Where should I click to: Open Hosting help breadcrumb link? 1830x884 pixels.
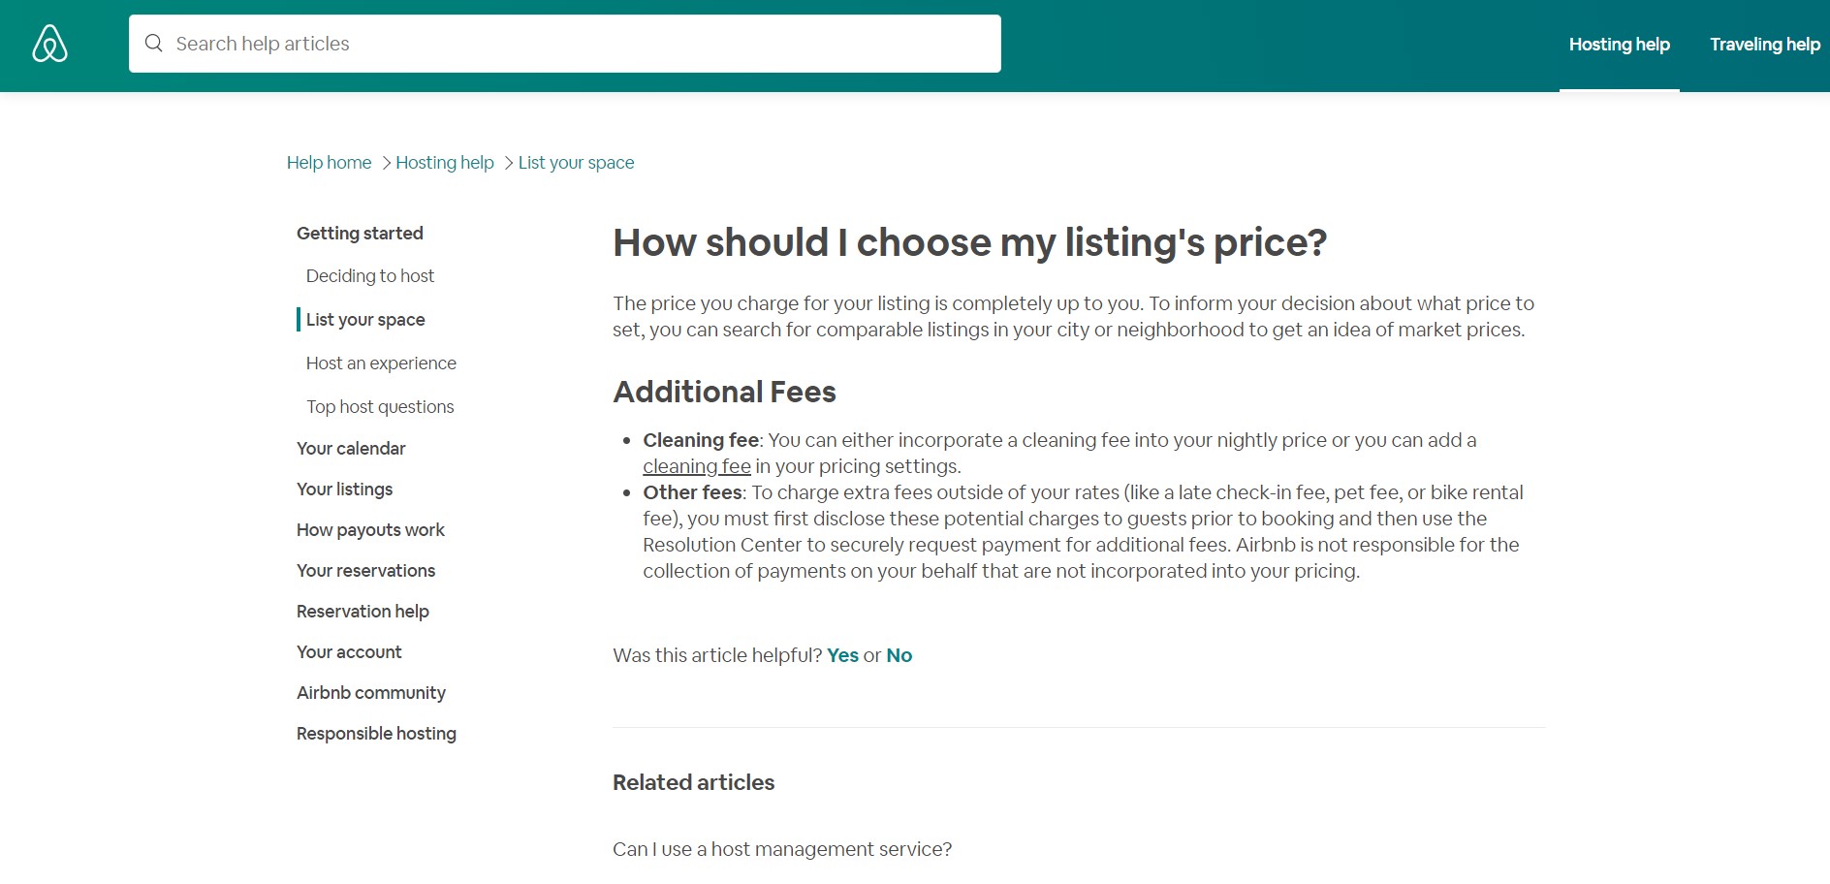[445, 163]
